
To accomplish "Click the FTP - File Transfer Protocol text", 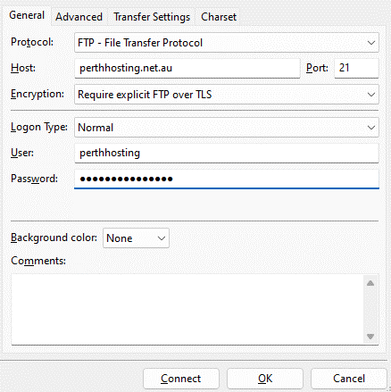I will click(x=140, y=43).
